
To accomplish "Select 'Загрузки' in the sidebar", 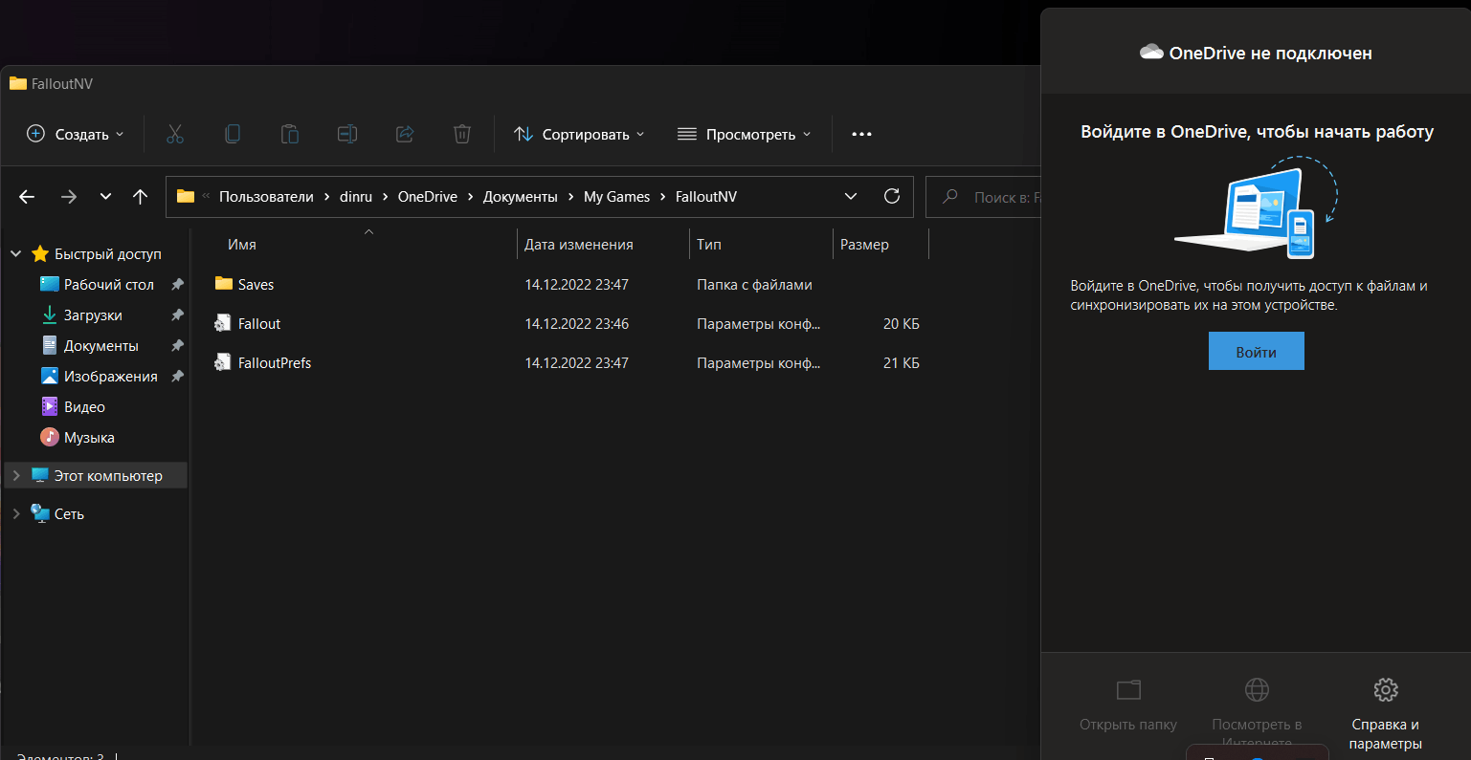I will 93,315.
